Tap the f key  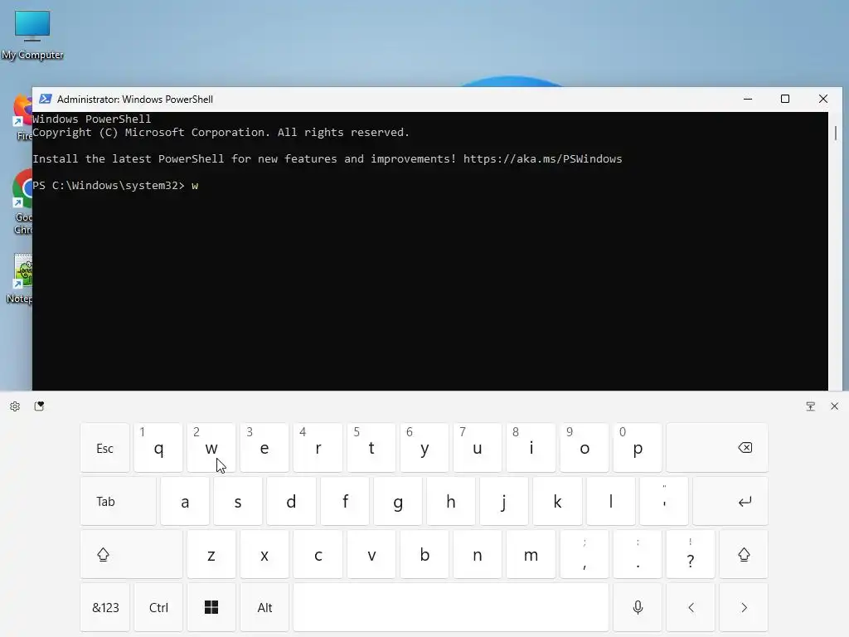pos(344,502)
